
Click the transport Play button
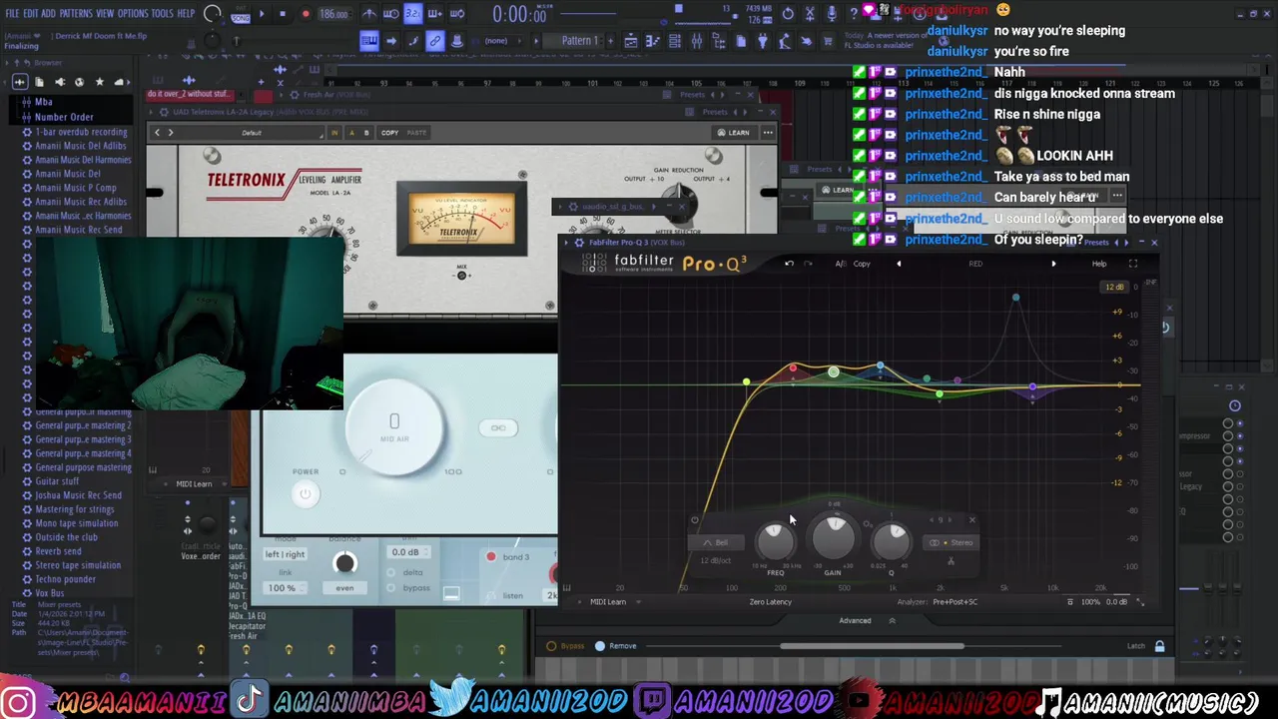pos(262,14)
